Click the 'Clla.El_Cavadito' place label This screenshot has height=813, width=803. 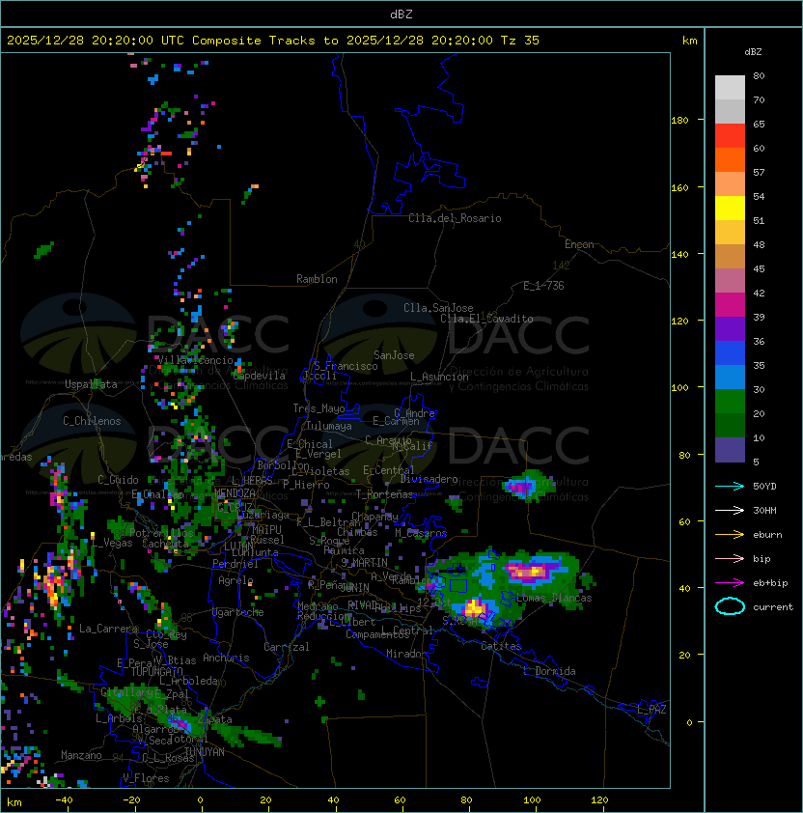coord(486,319)
